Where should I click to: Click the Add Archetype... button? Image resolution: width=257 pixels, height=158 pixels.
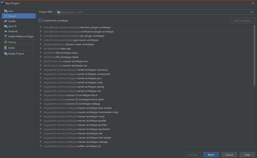click(x=243, y=21)
